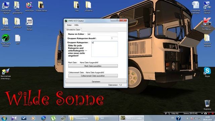Image resolution: width=215 pixels, height=121 pixels.
Task: Click the blue question mark tray icon
Action: [x=178, y=118]
